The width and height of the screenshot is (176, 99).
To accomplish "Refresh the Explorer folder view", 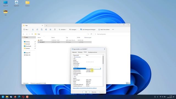I will pyautogui.click(x=91, y=34).
